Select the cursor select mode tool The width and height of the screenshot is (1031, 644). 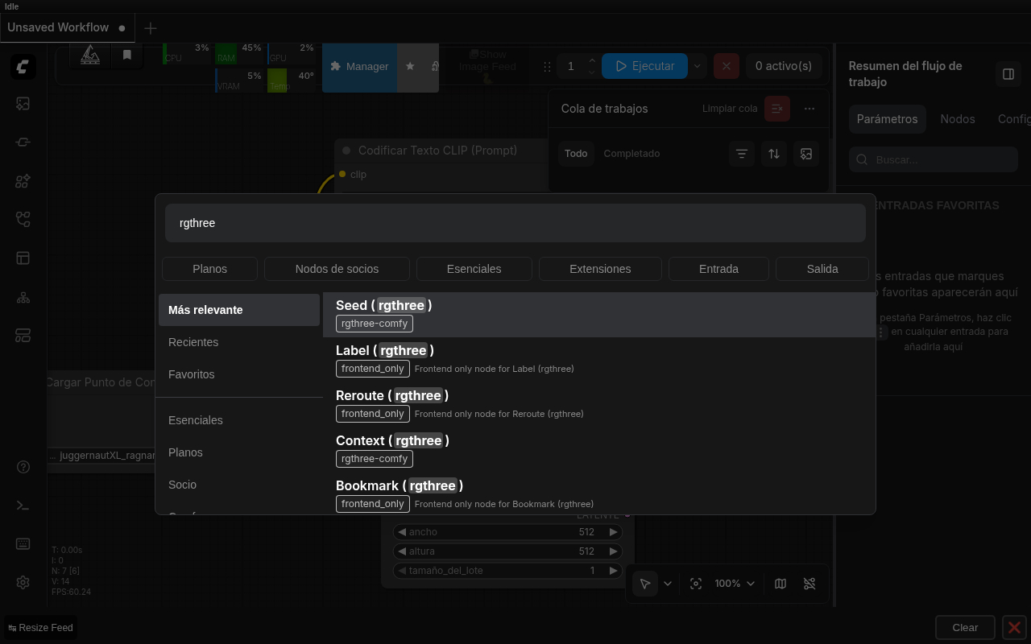645,584
